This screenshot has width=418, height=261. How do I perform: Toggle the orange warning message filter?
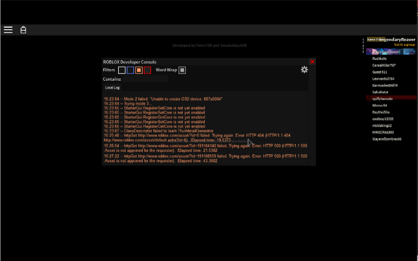click(139, 70)
